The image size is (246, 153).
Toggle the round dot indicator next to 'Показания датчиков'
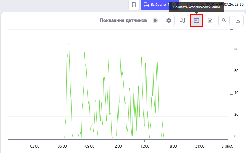[155, 20]
